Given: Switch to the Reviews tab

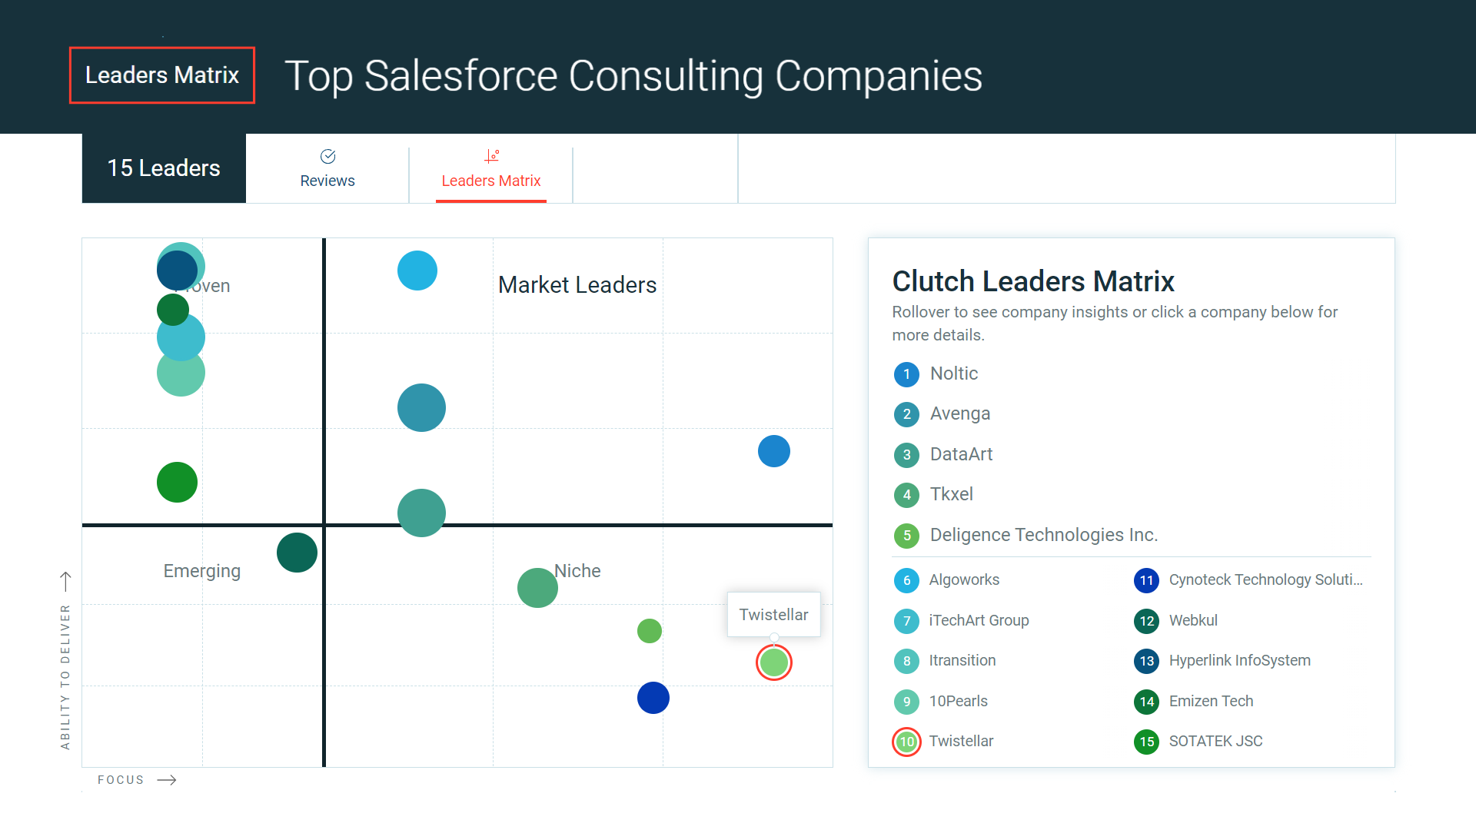Looking at the screenshot, I should pos(327,181).
